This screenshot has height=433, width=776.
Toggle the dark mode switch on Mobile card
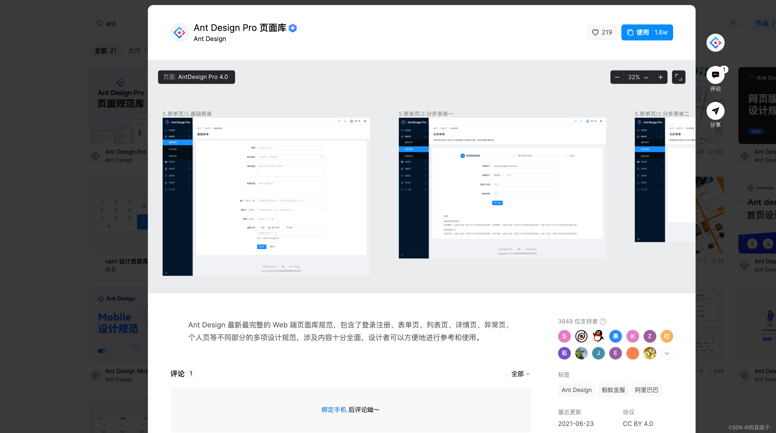[x=102, y=351]
